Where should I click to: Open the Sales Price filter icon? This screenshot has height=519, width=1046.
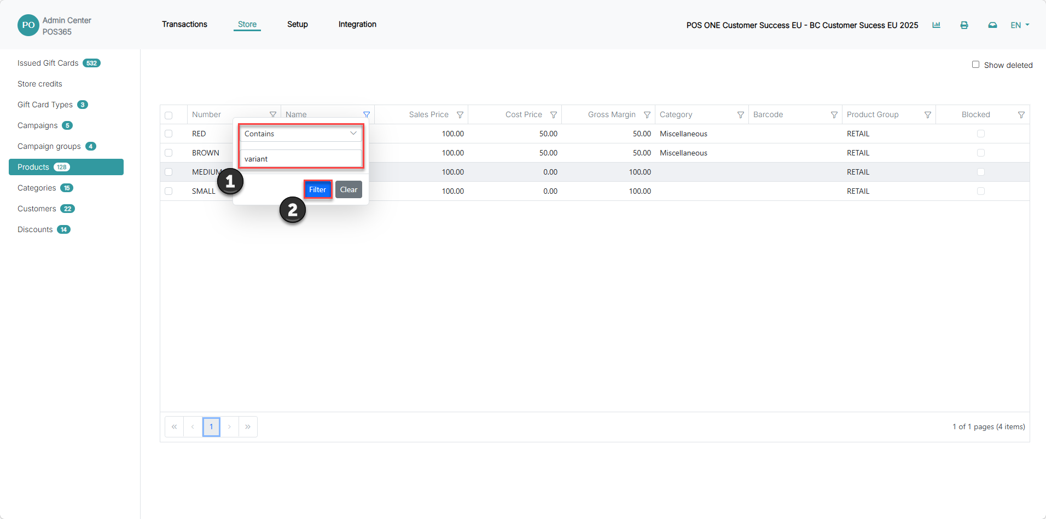[x=460, y=114]
